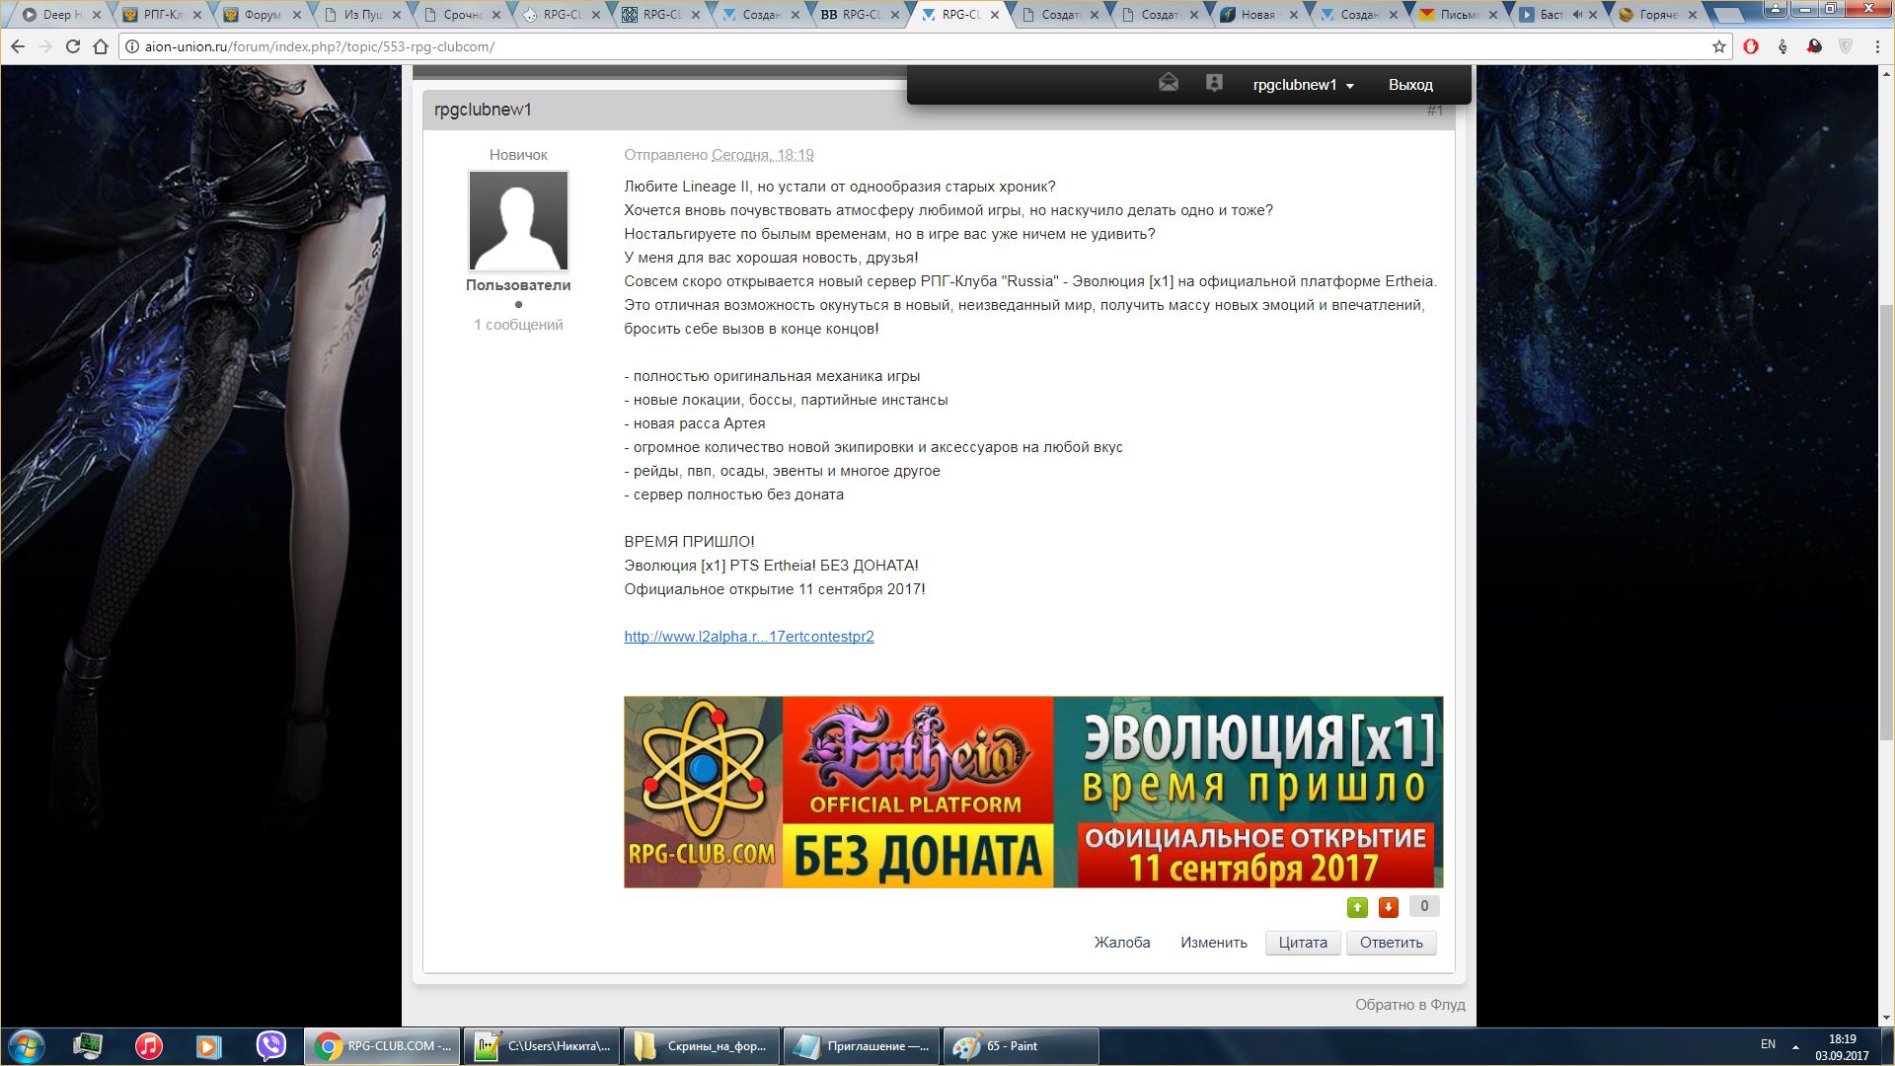
Task: Mute the Баст tab speaker icon
Action: click(x=1577, y=15)
